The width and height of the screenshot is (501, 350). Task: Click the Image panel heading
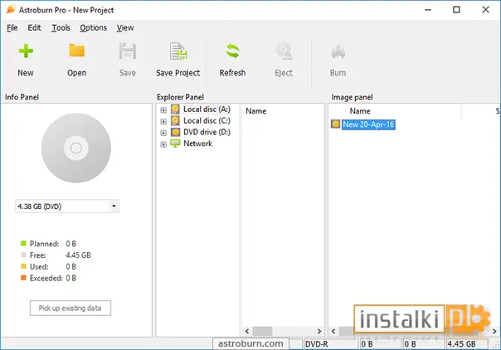coord(352,97)
